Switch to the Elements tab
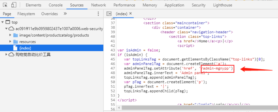The height and width of the screenshot is (112, 278). [x=33, y=5]
